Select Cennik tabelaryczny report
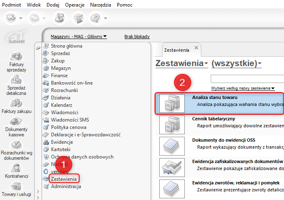The image size is (284, 200). pyautogui.click(x=219, y=125)
